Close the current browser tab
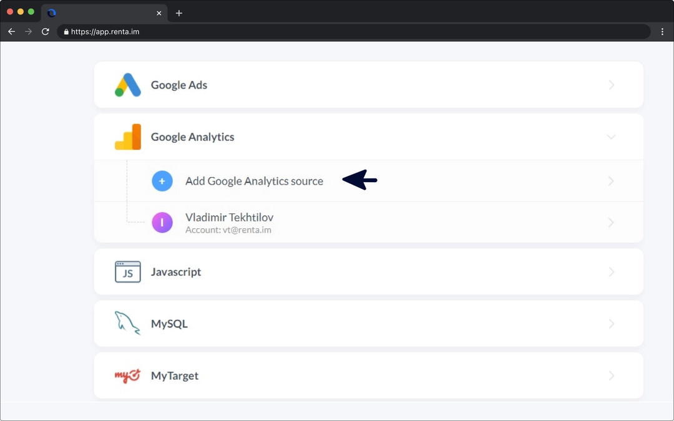The image size is (674, 421). 159,13
